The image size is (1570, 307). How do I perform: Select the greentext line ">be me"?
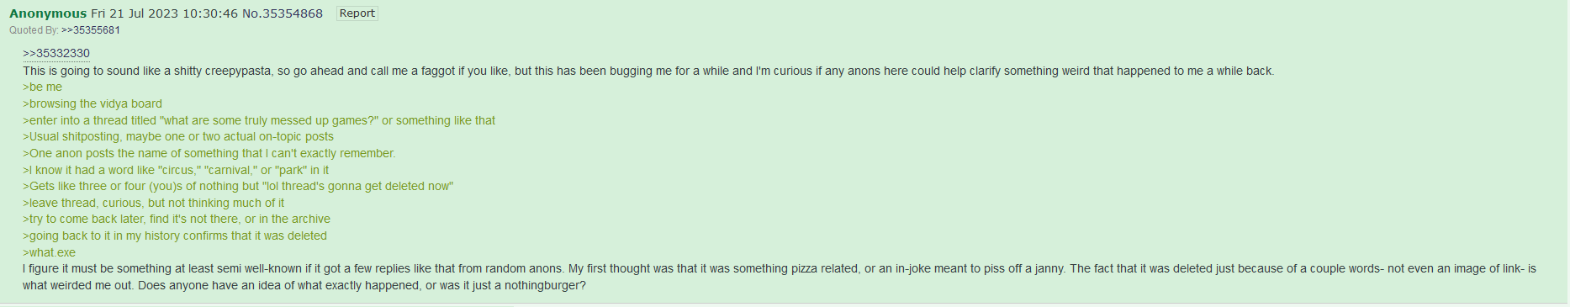click(42, 87)
